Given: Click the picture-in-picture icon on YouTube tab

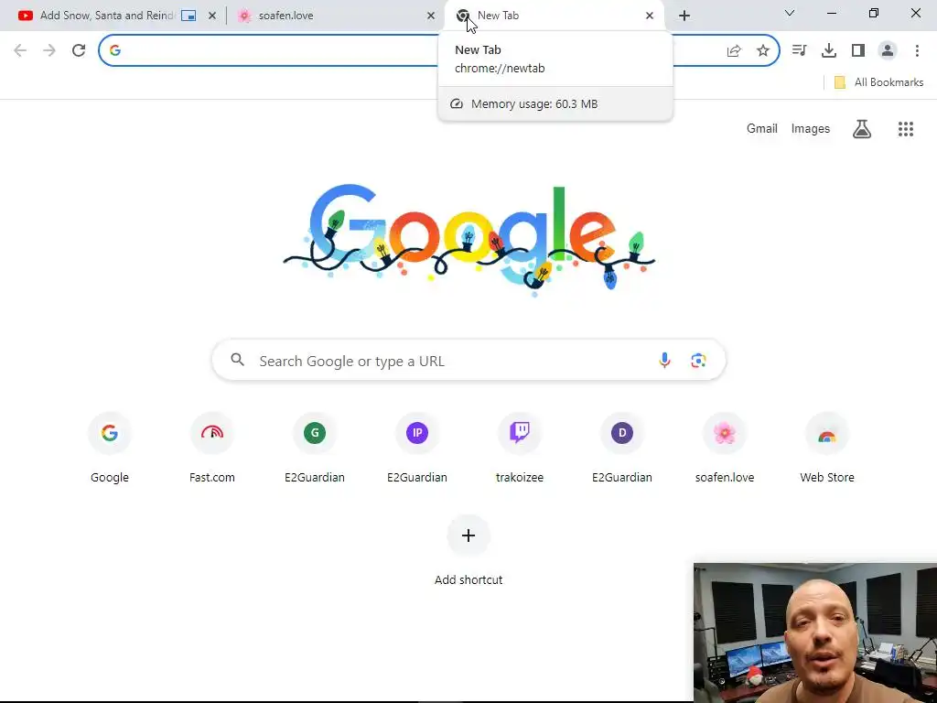Looking at the screenshot, I should tap(188, 16).
